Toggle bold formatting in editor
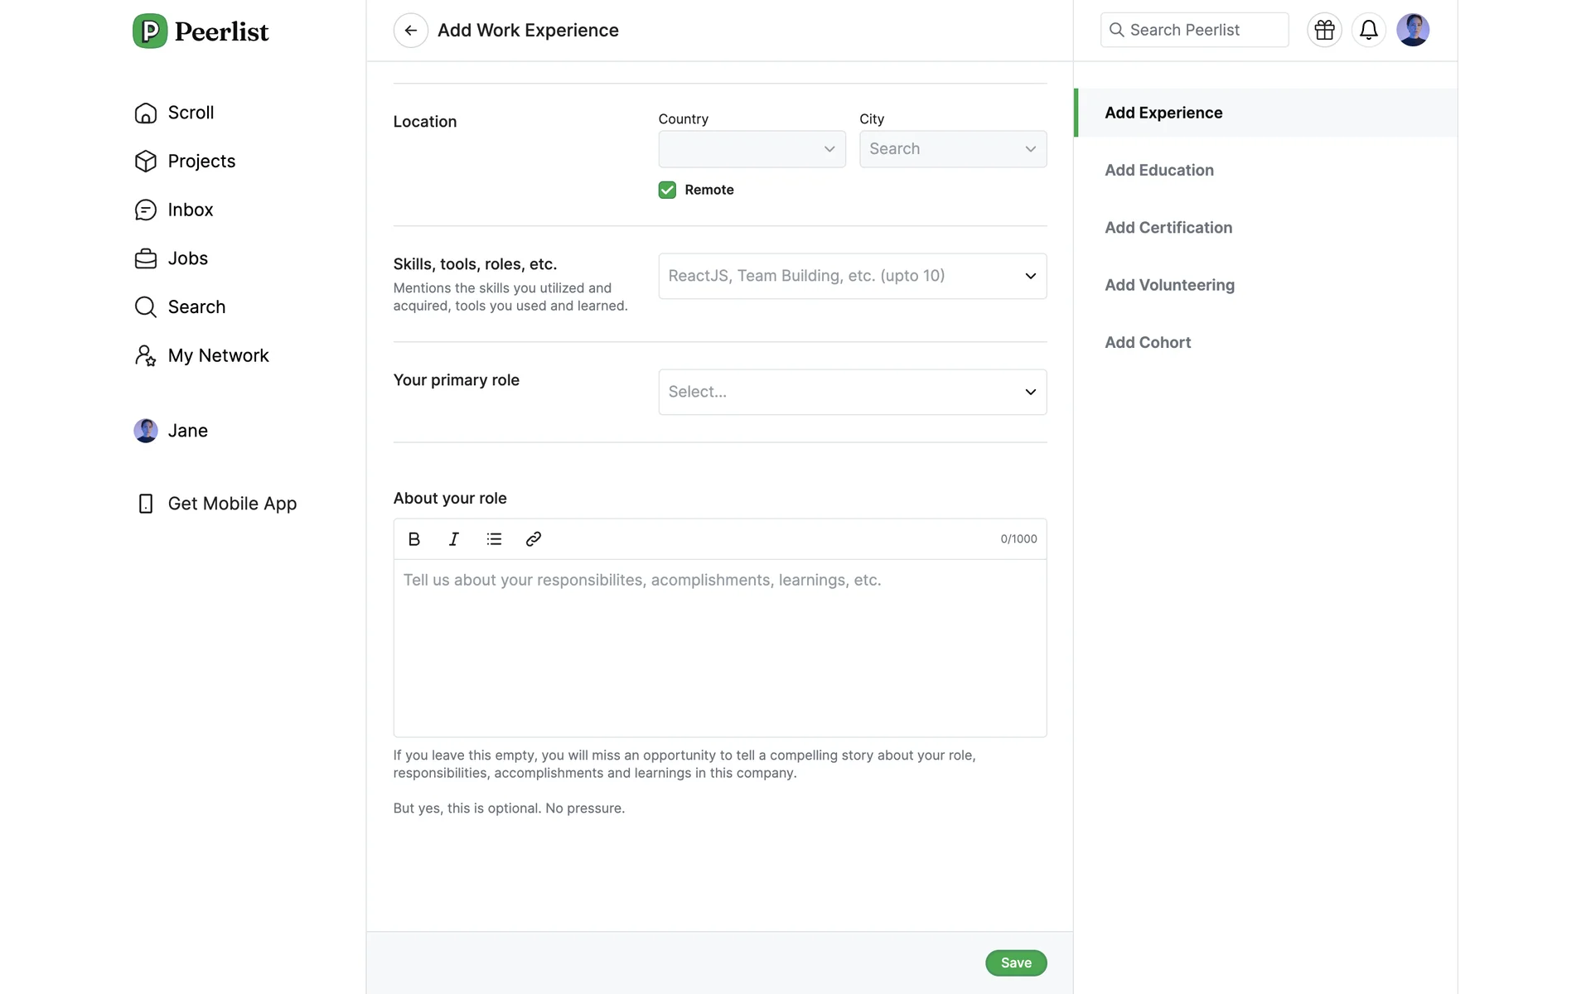This screenshot has width=1591, height=994. [414, 539]
